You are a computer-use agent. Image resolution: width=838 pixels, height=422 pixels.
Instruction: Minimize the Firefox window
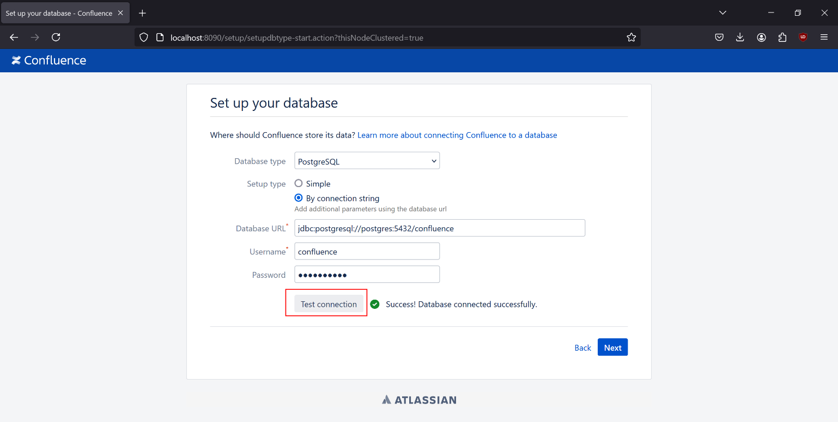click(x=771, y=13)
